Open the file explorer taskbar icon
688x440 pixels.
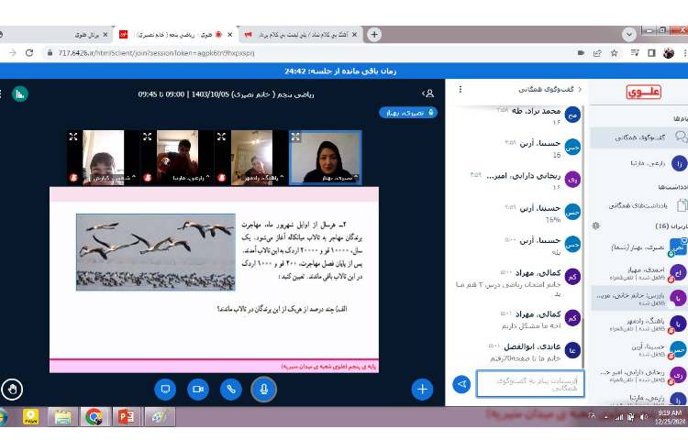coord(62,417)
